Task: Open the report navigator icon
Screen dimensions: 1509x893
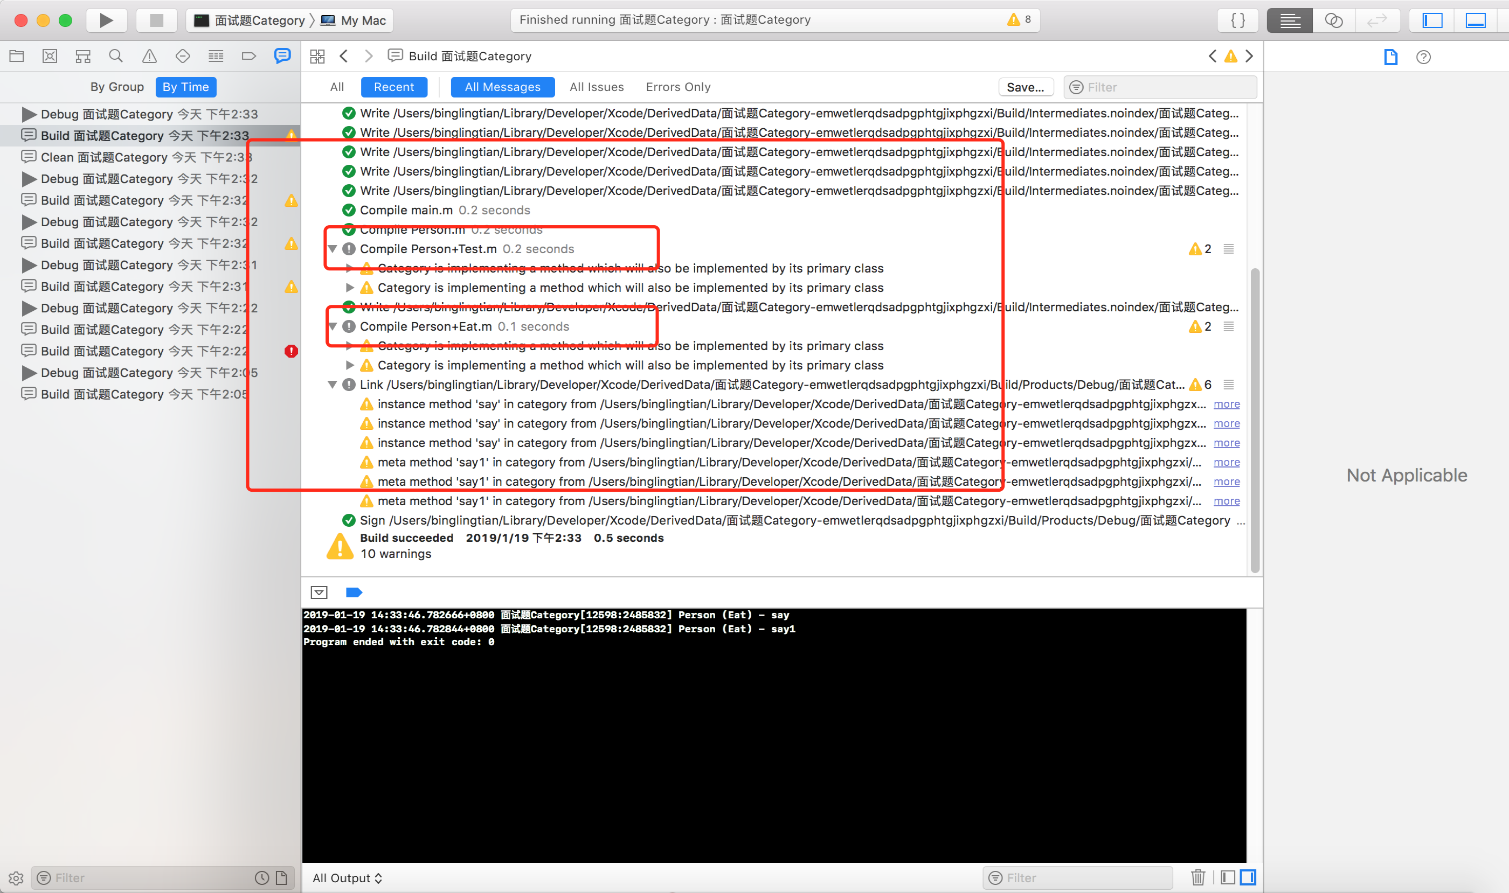Action: click(282, 56)
